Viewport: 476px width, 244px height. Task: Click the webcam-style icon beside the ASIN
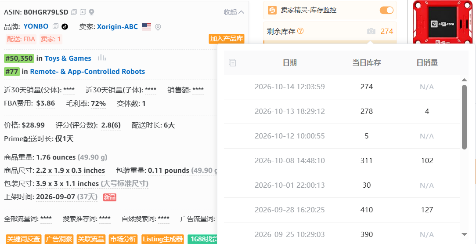(91, 12)
